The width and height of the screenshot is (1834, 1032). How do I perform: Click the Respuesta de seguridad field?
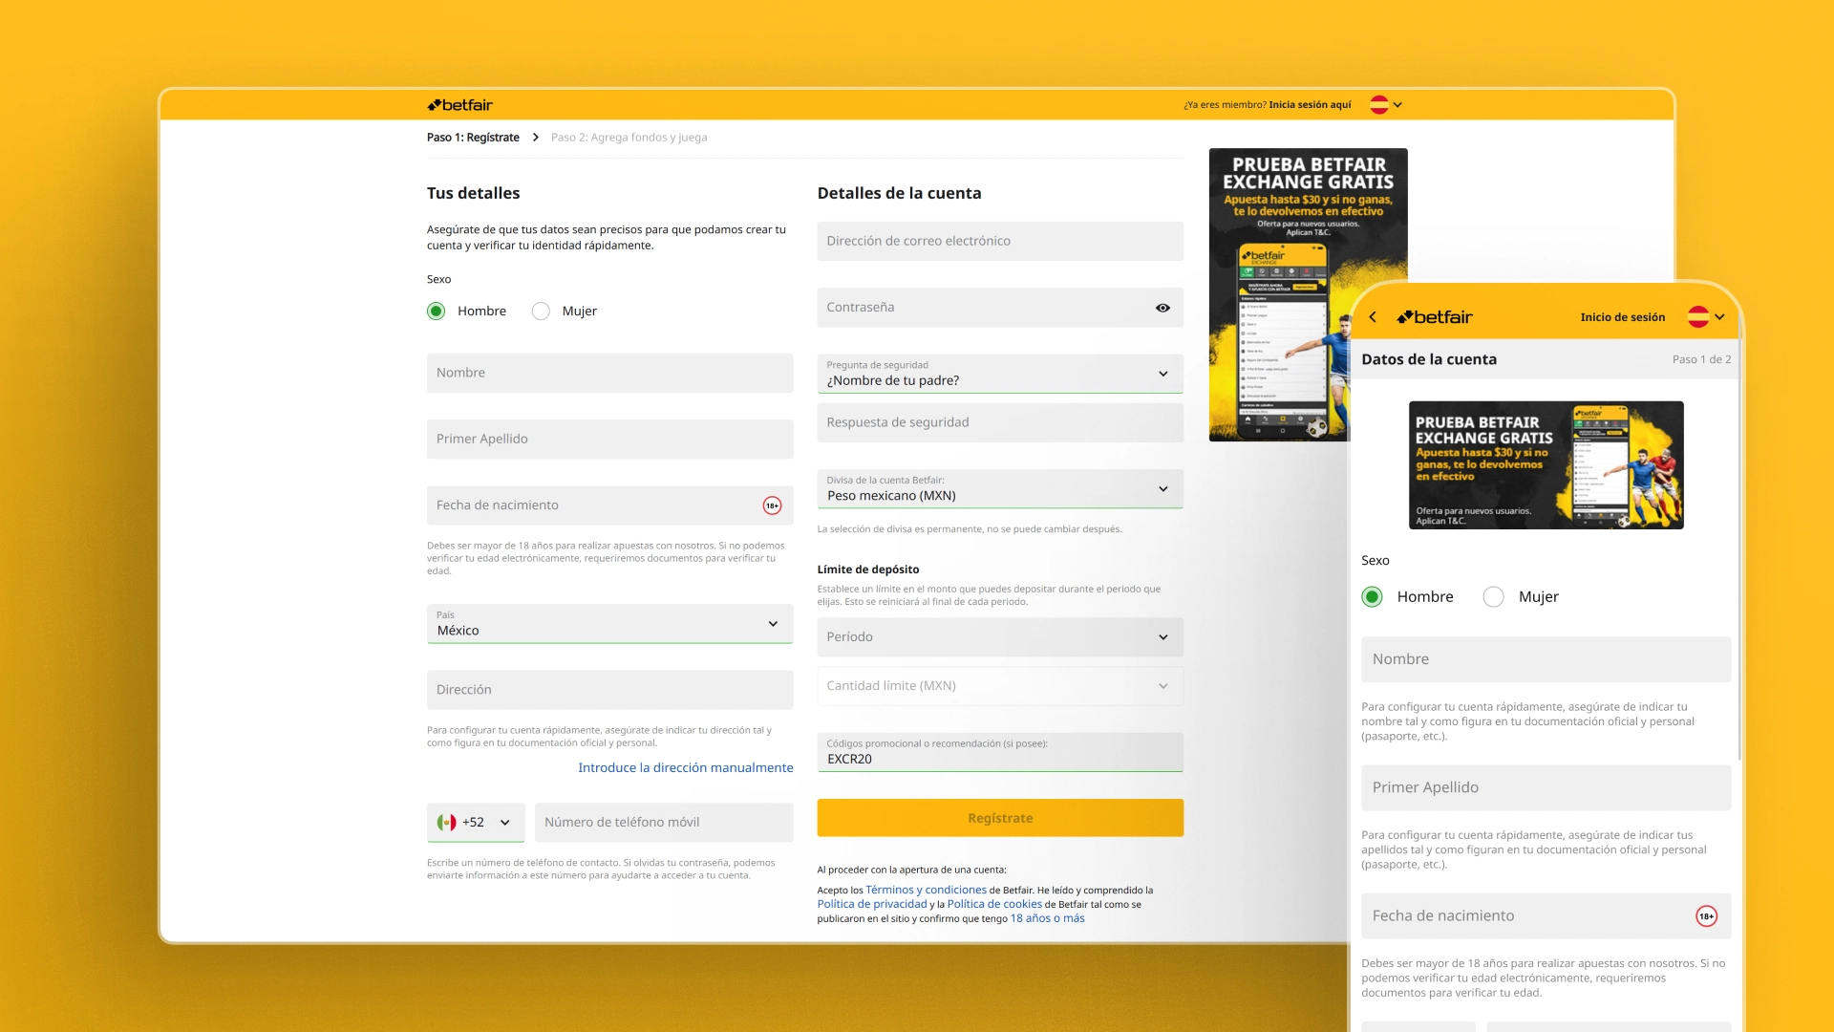tap(1000, 422)
